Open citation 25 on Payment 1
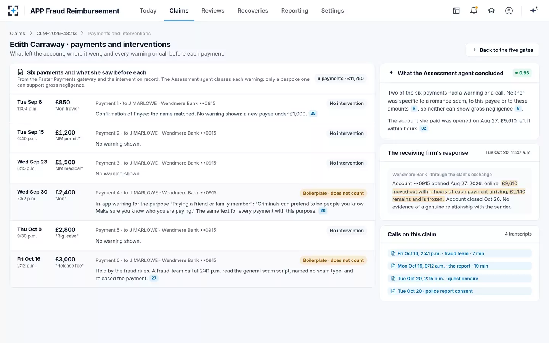The image size is (549, 343). coord(313,114)
